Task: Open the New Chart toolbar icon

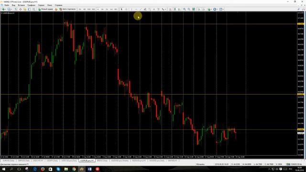Action: tap(3, 9)
